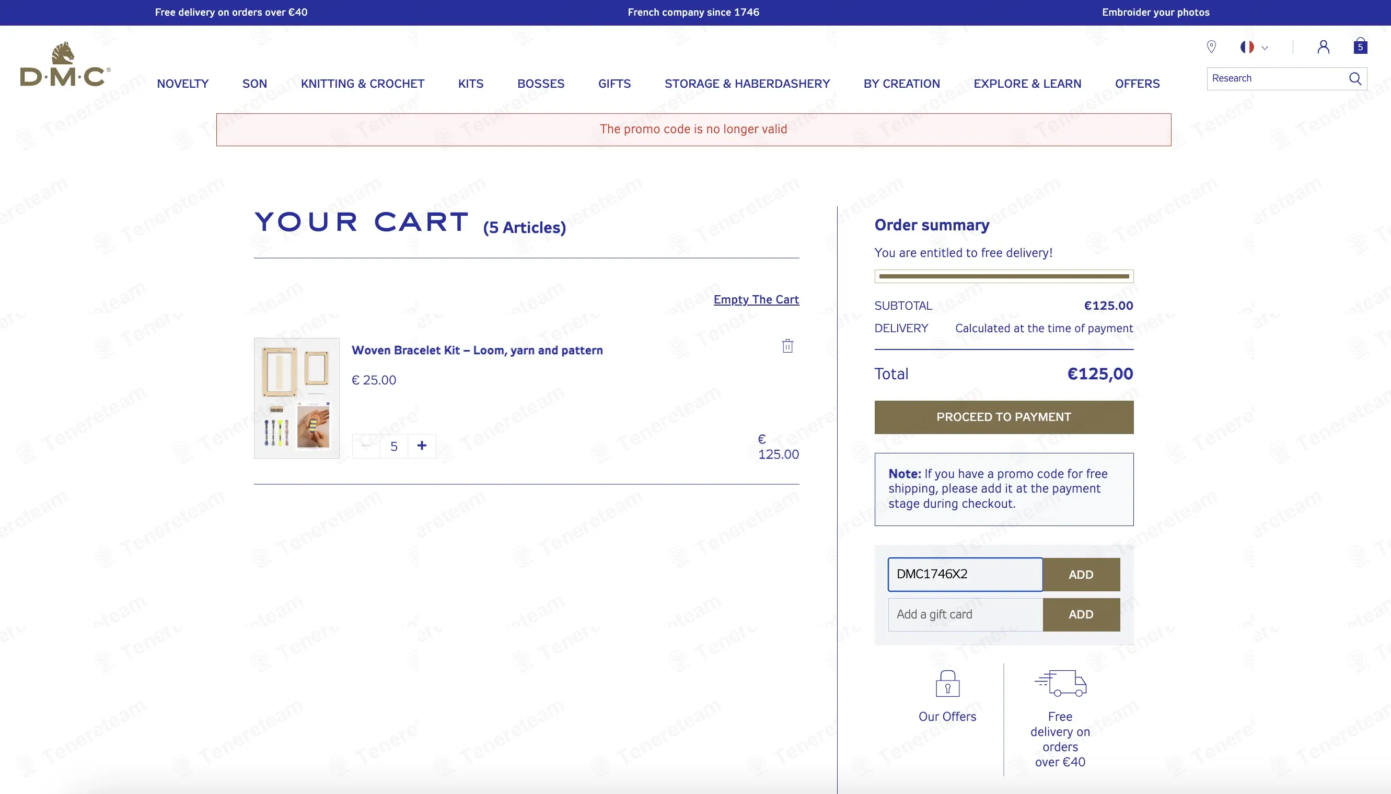Click the promo code no longer valid message

pyautogui.click(x=693, y=129)
